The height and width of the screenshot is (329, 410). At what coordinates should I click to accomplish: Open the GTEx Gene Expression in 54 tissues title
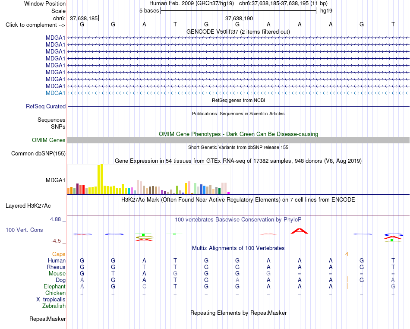coord(238,161)
